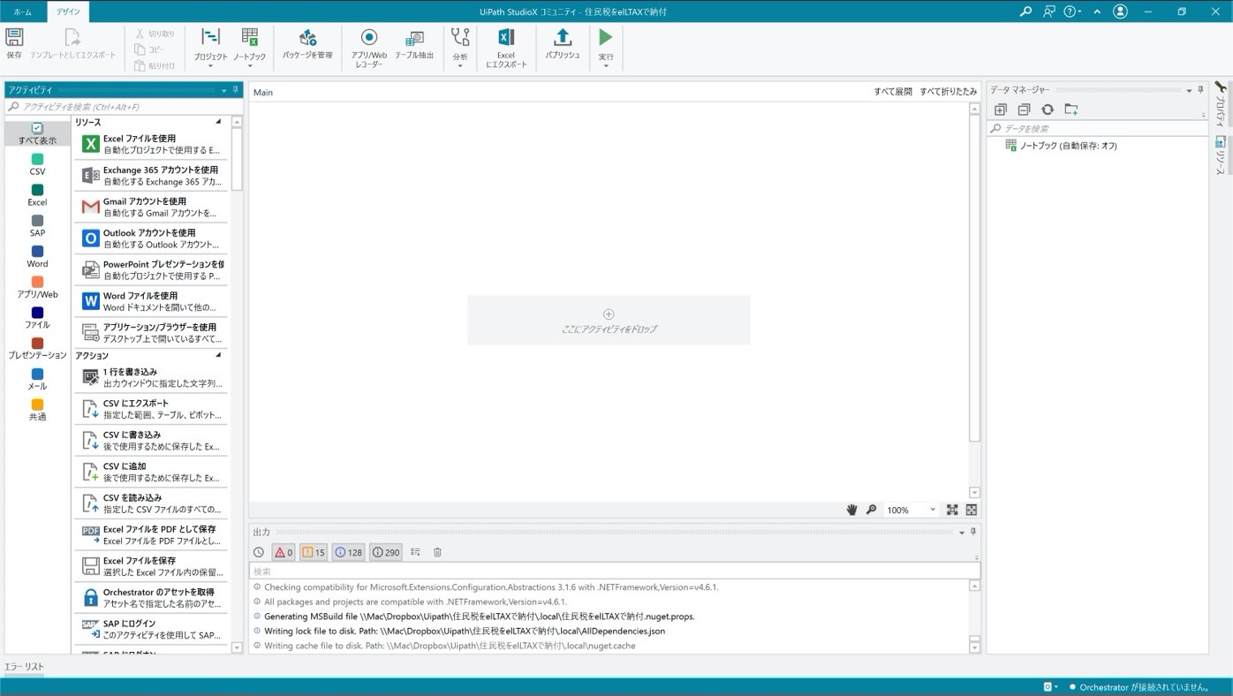The image size is (1233, 696).
Task: Toggle the trace filter showing 290 in 出力
Action: click(x=386, y=552)
